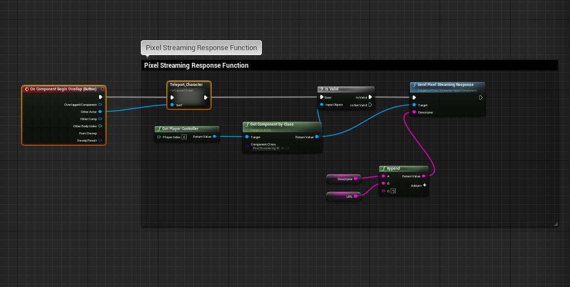
Task: Click Descriptor pin on Send Pixel Streaming Response
Action: click(x=414, y=112)
